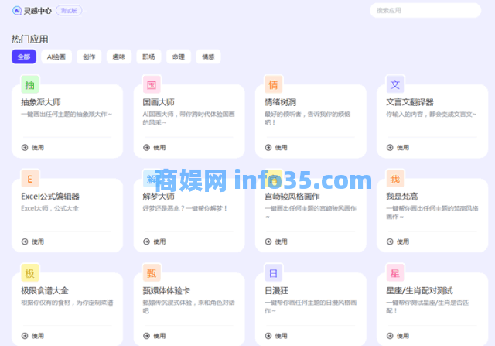Open 使用 for 国画大师
Screen dimensions: 495x346
155,148
